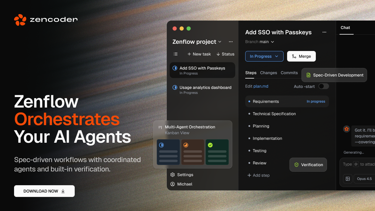Click the Zencoder agent avatar in chat
Image resolution: width=375 pixels, height=211 pixels.
tap(347, 129)
